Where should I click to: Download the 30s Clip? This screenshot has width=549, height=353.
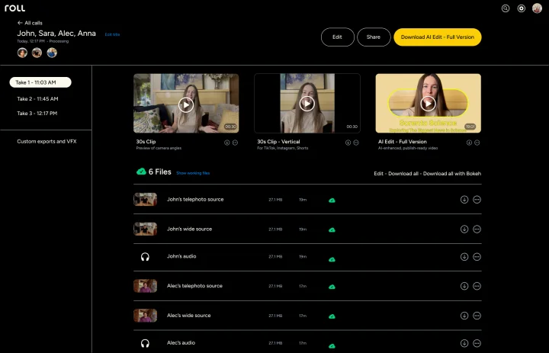click(227, 143)
